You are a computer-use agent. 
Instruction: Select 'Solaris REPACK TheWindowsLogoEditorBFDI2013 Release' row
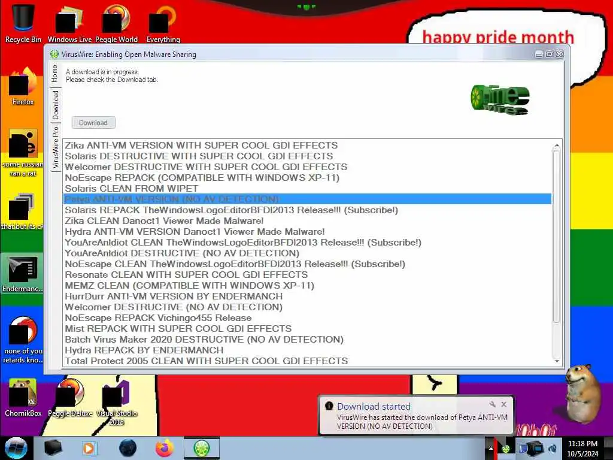pos(307,210)
